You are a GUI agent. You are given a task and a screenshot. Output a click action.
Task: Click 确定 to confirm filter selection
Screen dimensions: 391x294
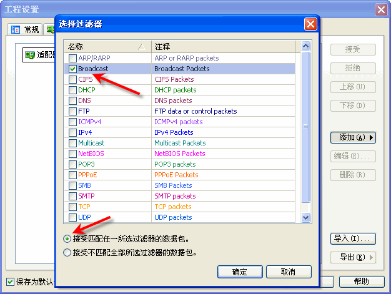pos(240,272)
